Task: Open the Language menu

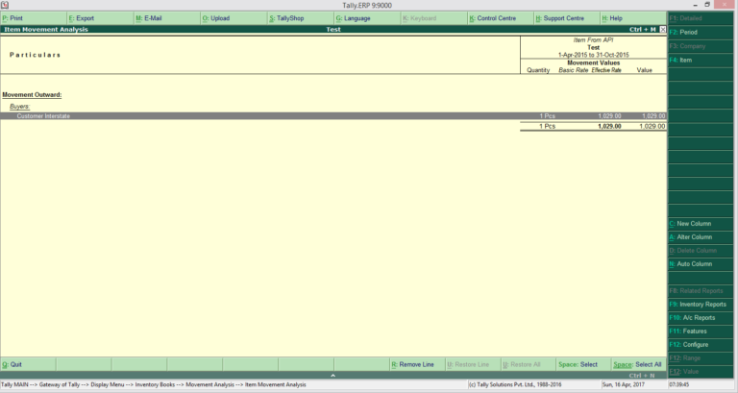Action: click(x=367, y=18)
